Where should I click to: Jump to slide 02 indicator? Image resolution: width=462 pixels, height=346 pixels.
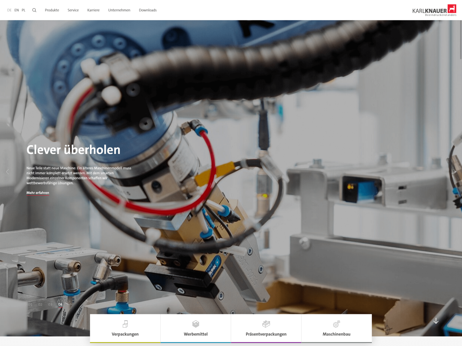(40, 305)
